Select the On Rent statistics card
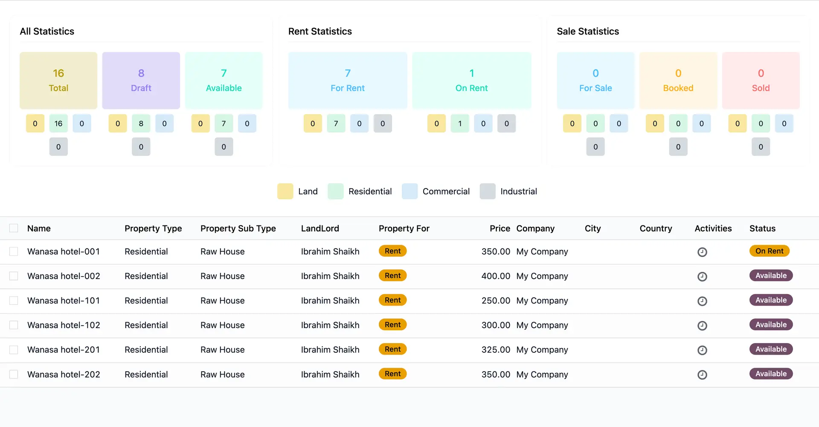The width and height of the screenshot is (819, 427). [471, 81]
